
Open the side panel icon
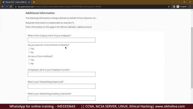click(x=174, y=7)
